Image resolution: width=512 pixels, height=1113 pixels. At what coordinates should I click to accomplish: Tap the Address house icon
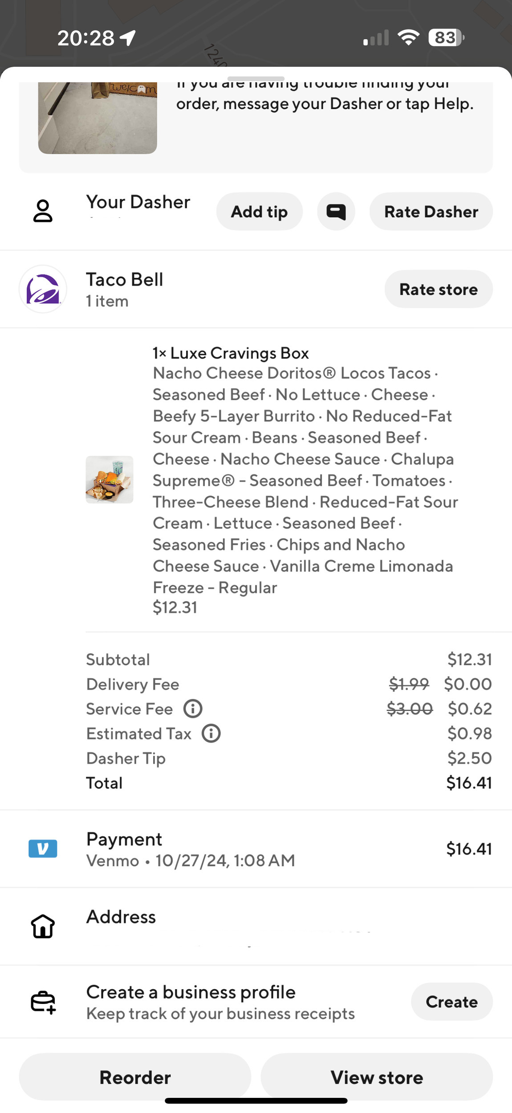pos(43,926)
